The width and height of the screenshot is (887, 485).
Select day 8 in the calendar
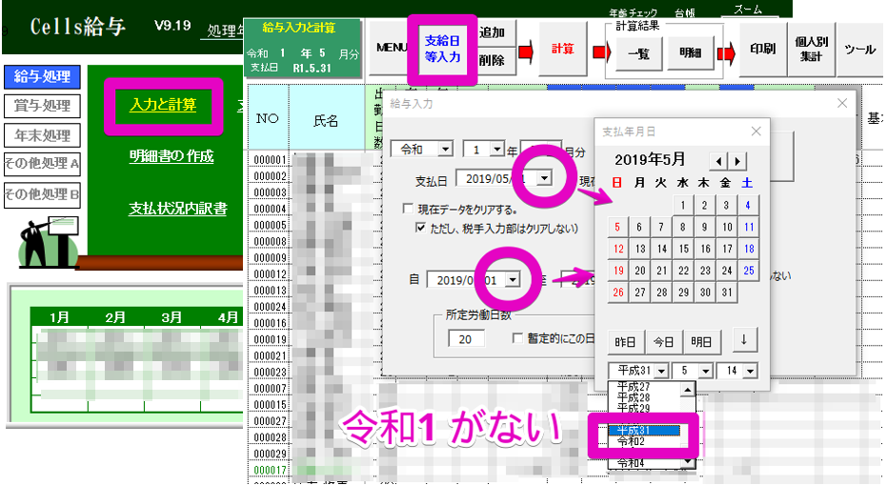[x=683, y=228]
